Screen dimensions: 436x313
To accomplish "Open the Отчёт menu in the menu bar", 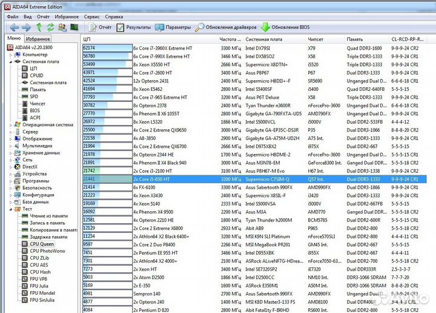I will tap(43, 17).
